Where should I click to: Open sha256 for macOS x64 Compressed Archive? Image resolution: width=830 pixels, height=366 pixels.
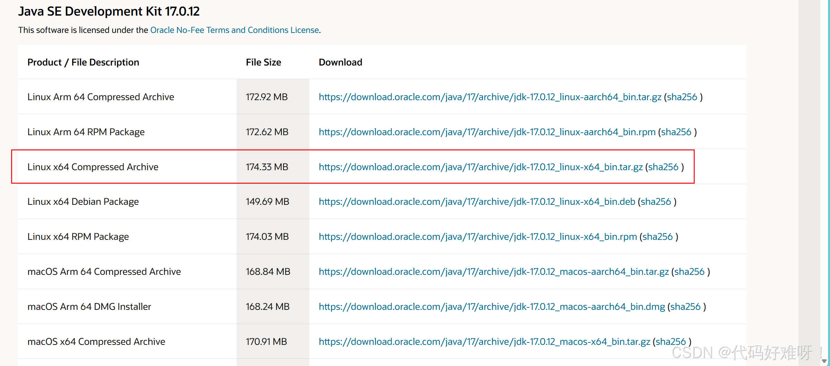(x=671, y=342)
